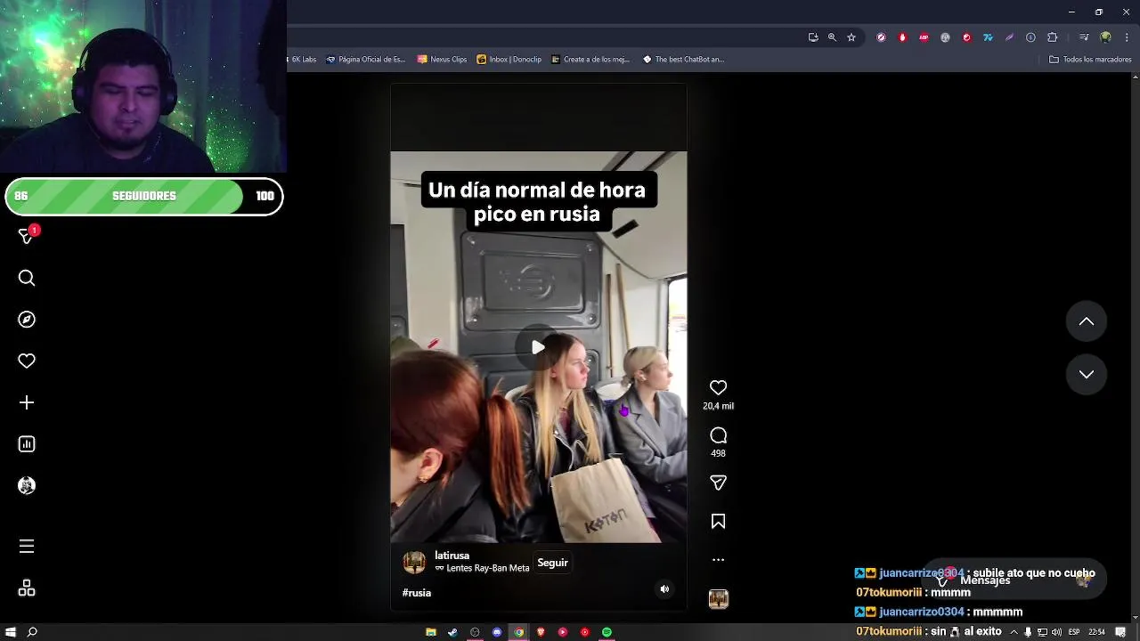Open the Lentes Ray-Ban Meta tag
Viewport: 1140px width, 641px height.
tap(482, 568)
